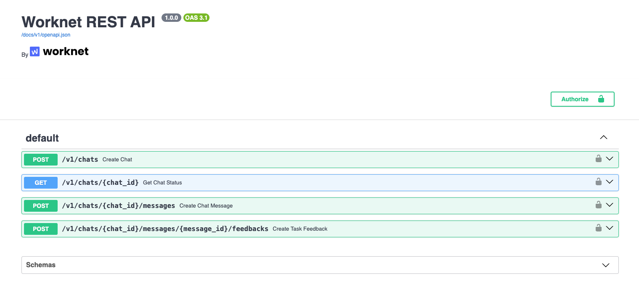Click the Authorize button
The image size is (639, 289).
pos(582,99)
